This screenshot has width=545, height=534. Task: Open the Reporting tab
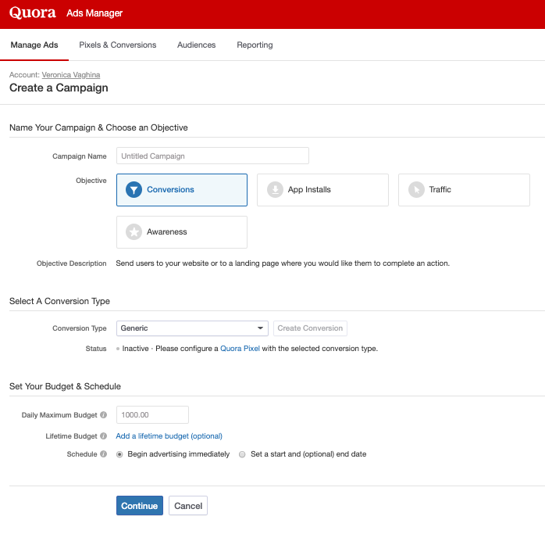[x=255, y=45]
